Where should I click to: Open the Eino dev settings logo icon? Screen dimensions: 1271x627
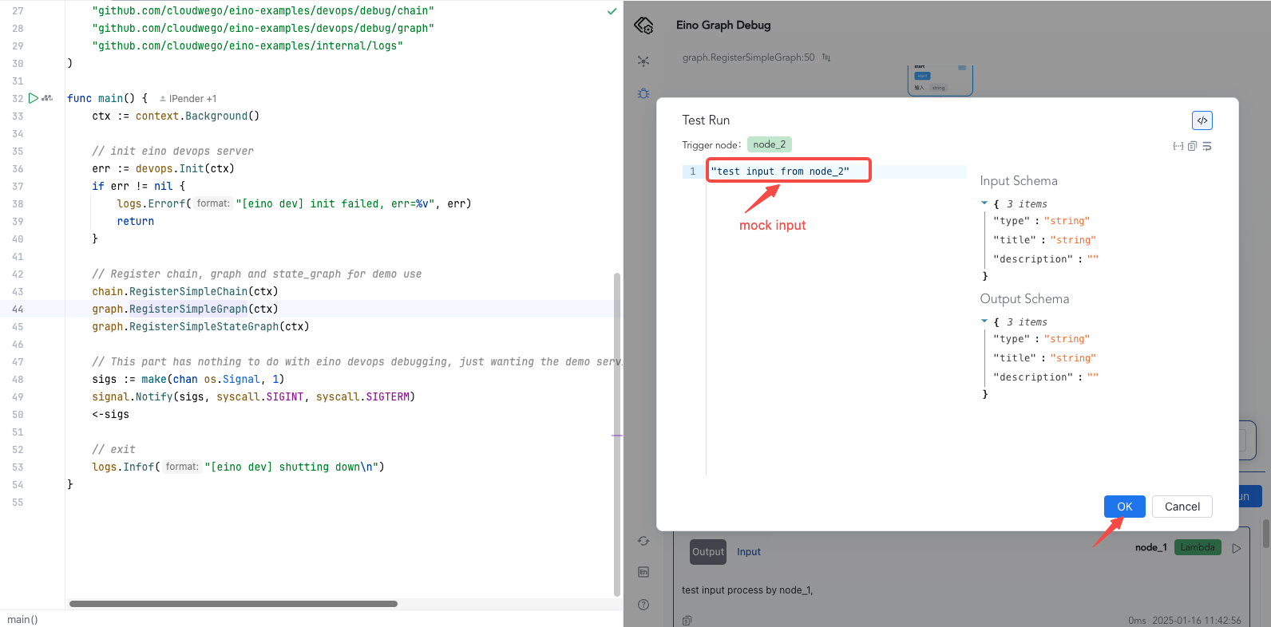point(643,26)
